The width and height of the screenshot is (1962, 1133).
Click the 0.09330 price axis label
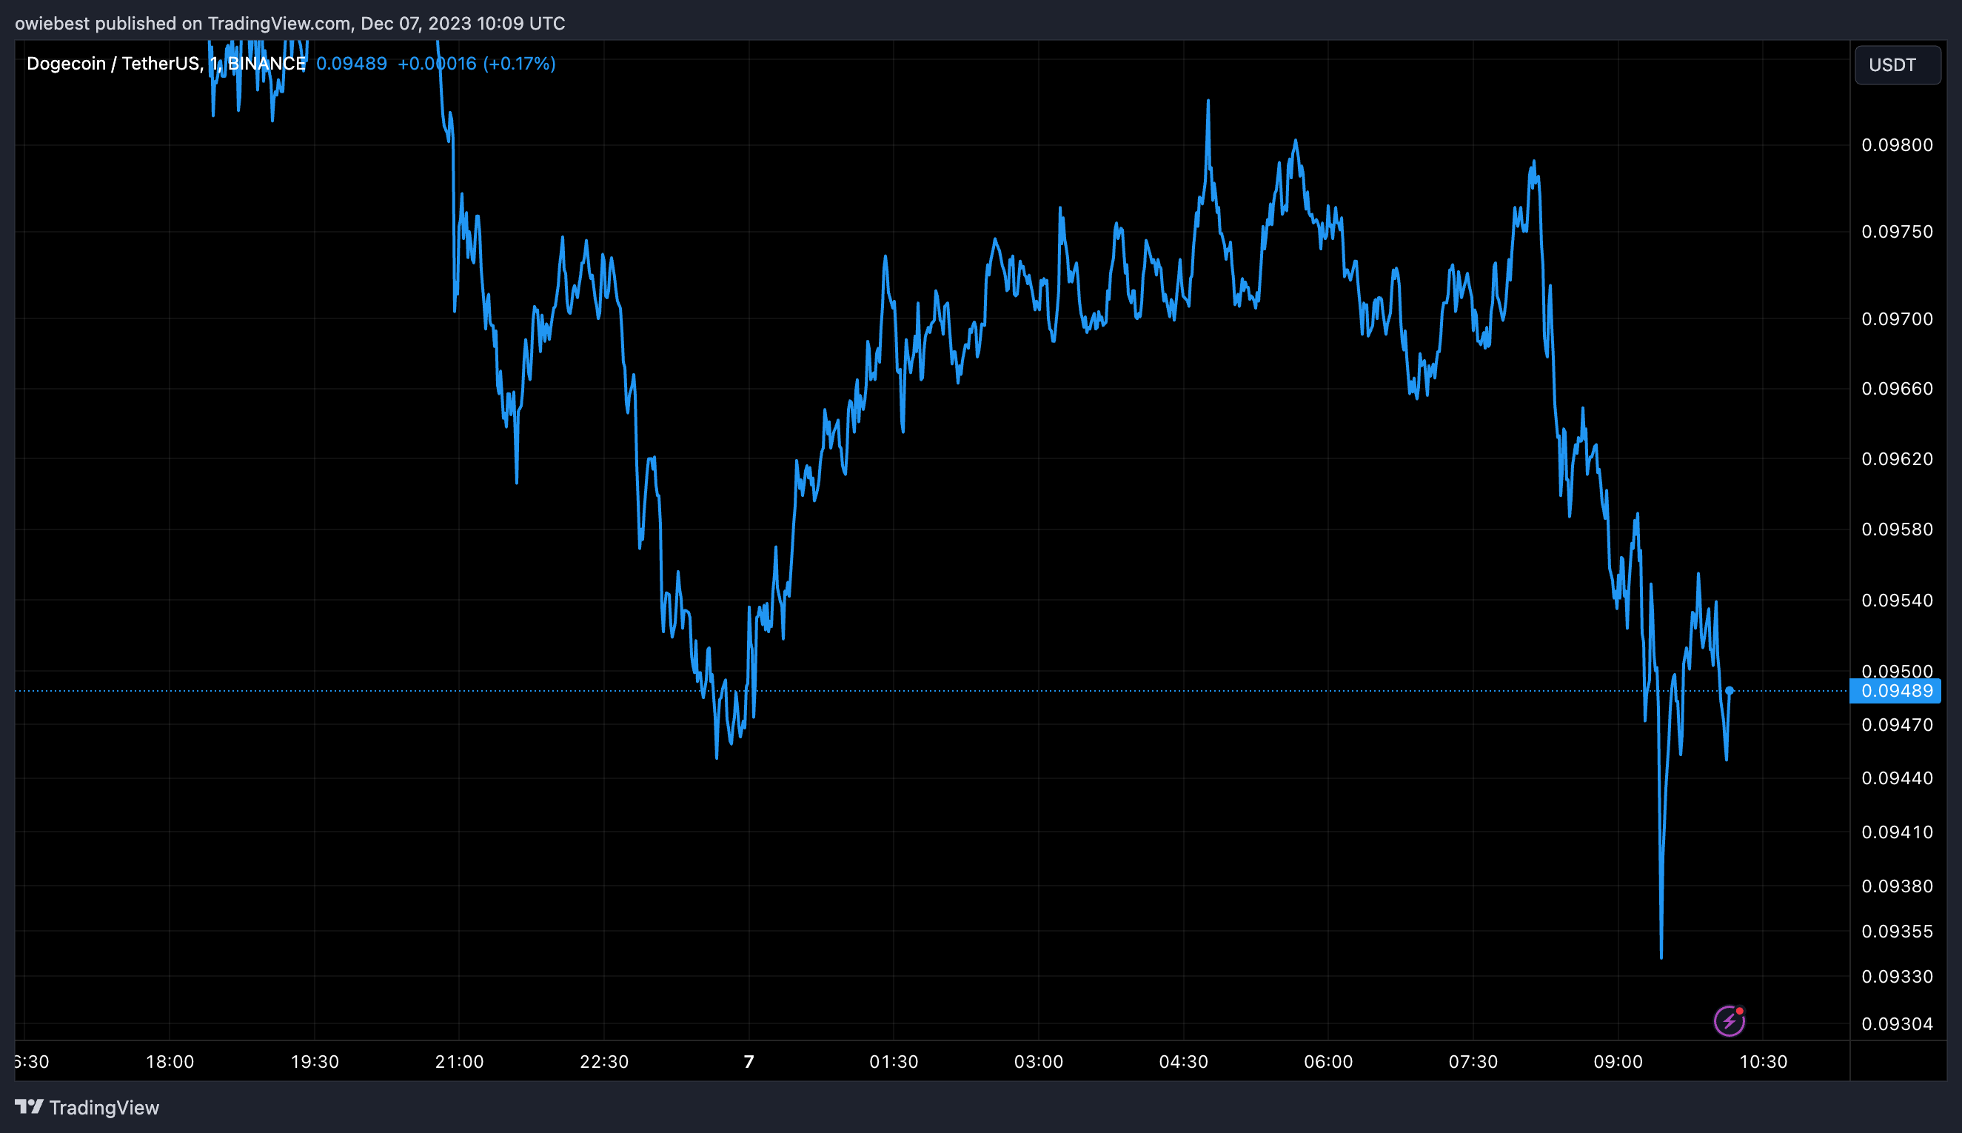(x=1897, y=977)
